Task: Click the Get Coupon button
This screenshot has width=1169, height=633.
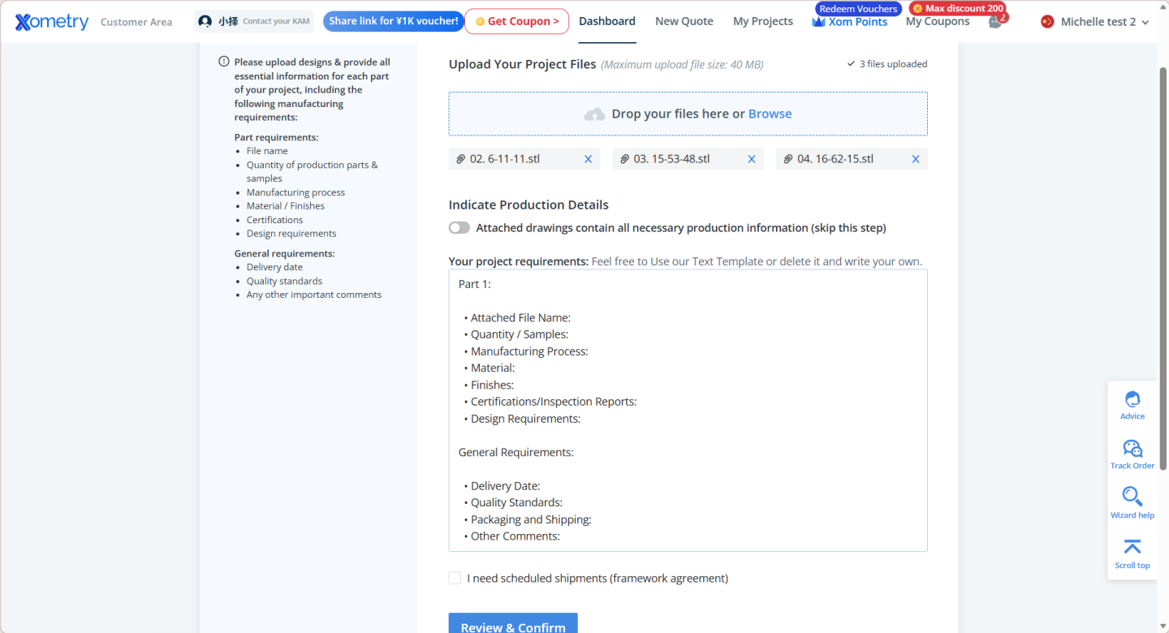Action: [516, 21]
